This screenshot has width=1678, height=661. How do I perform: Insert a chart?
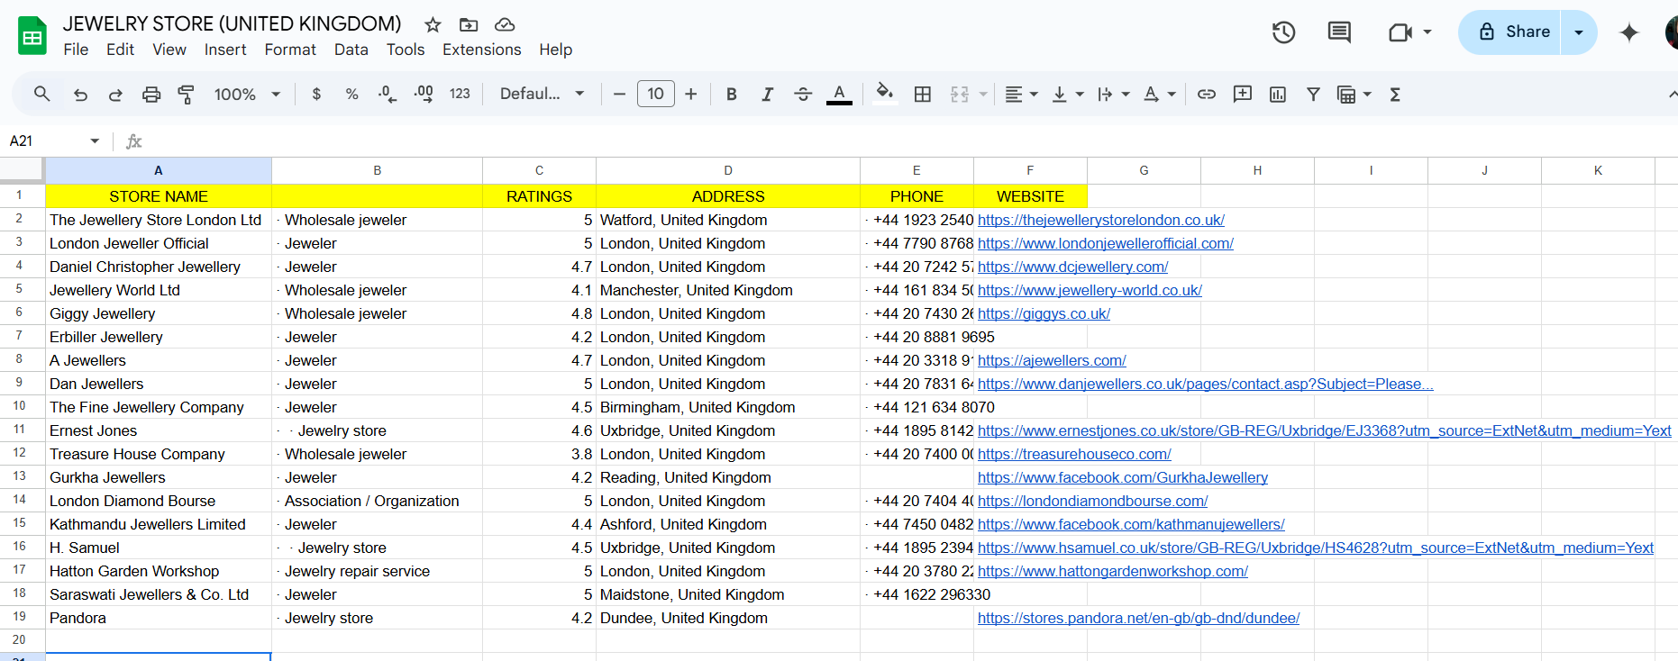(1278, 94)
